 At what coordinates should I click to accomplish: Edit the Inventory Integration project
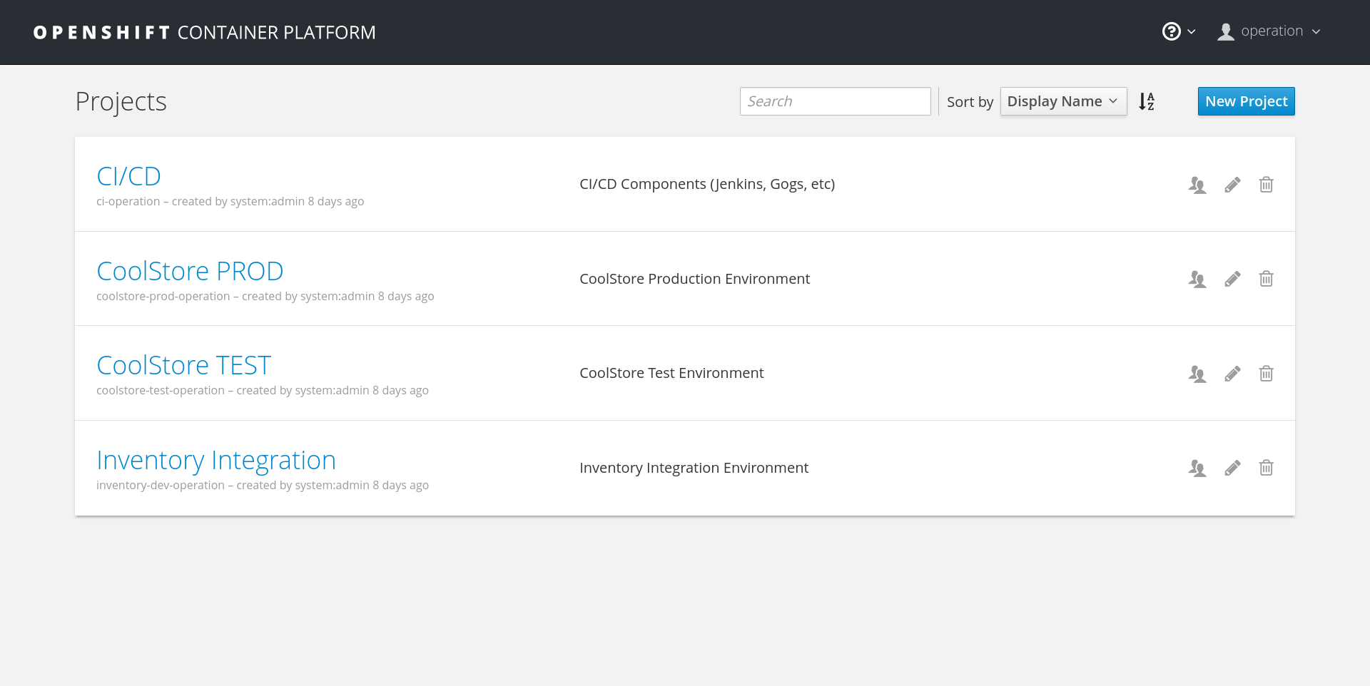point(1232,468)
